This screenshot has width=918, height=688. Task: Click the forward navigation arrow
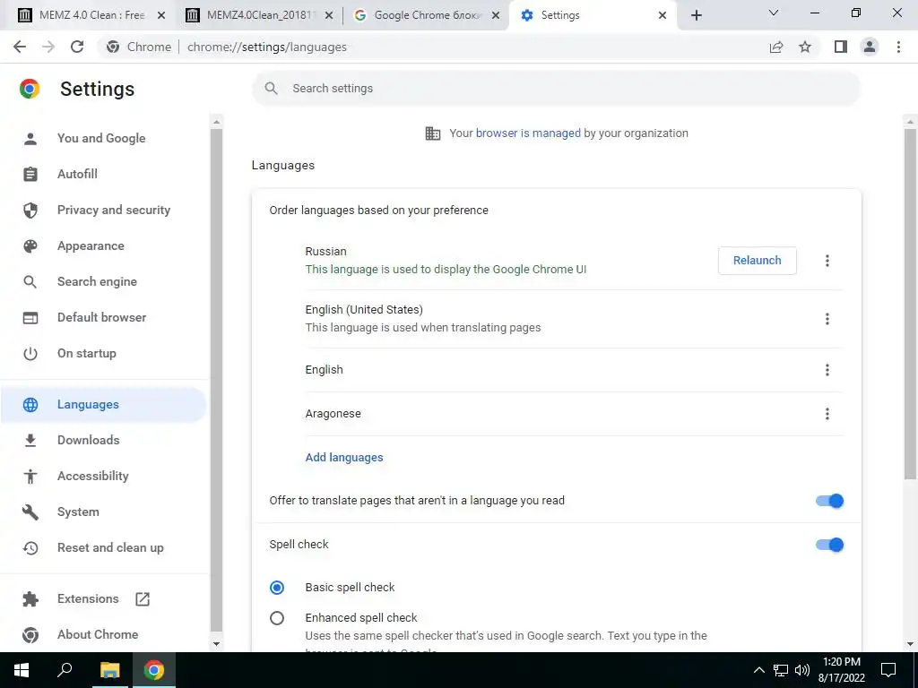(x=48, y=47)
